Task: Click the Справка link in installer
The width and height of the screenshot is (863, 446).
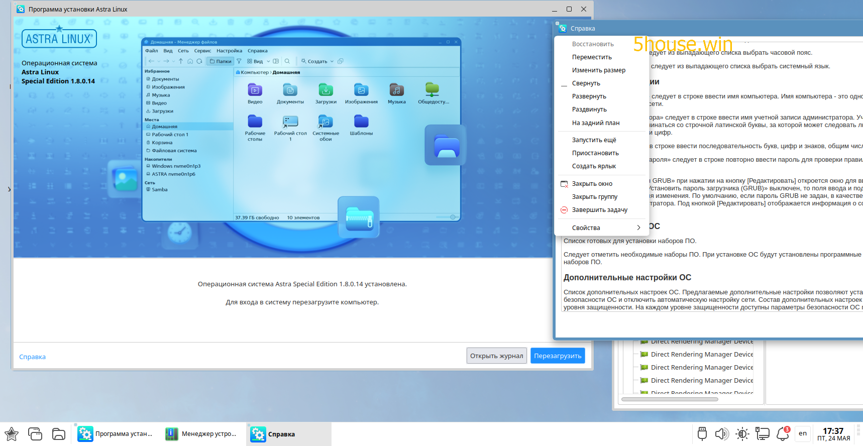Action: coord(32,357)
